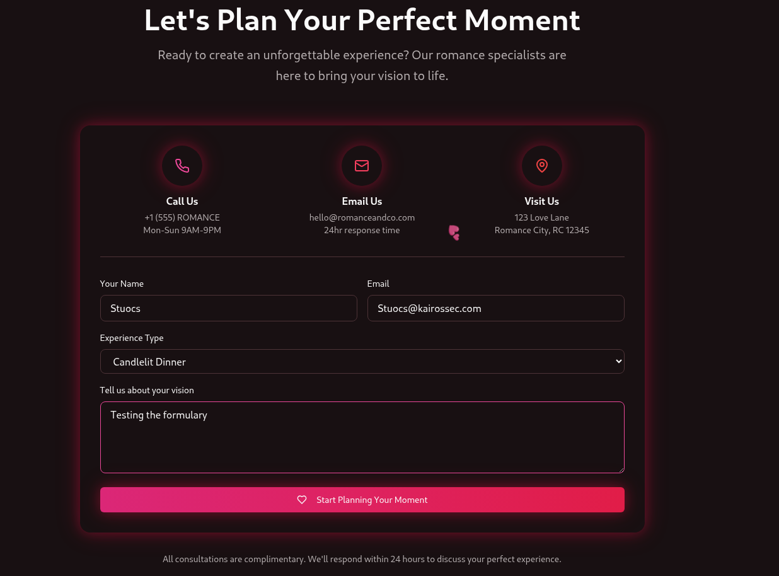Click the Experience Type dropdown arrow
779x576 pixels.
[618, 361]
